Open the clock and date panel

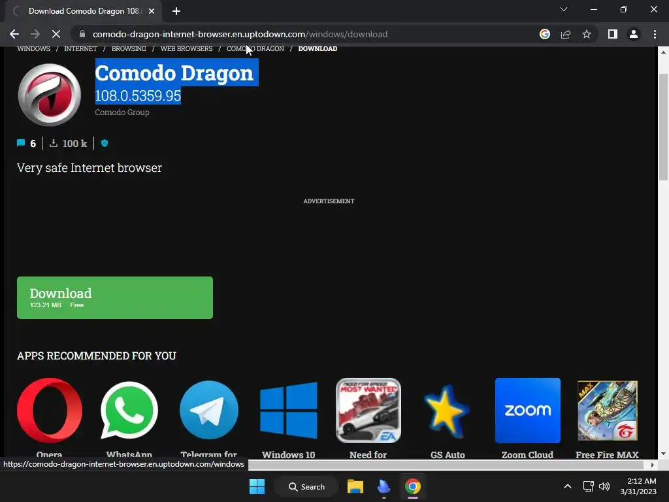pyautogui.click(x=638, y=486)
